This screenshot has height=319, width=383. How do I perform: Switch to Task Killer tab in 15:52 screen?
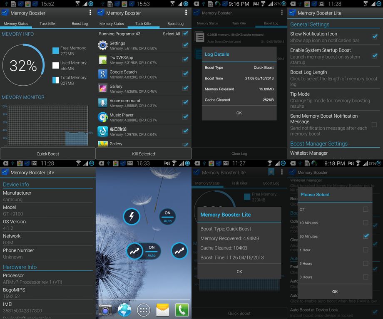tap(47, 24)
